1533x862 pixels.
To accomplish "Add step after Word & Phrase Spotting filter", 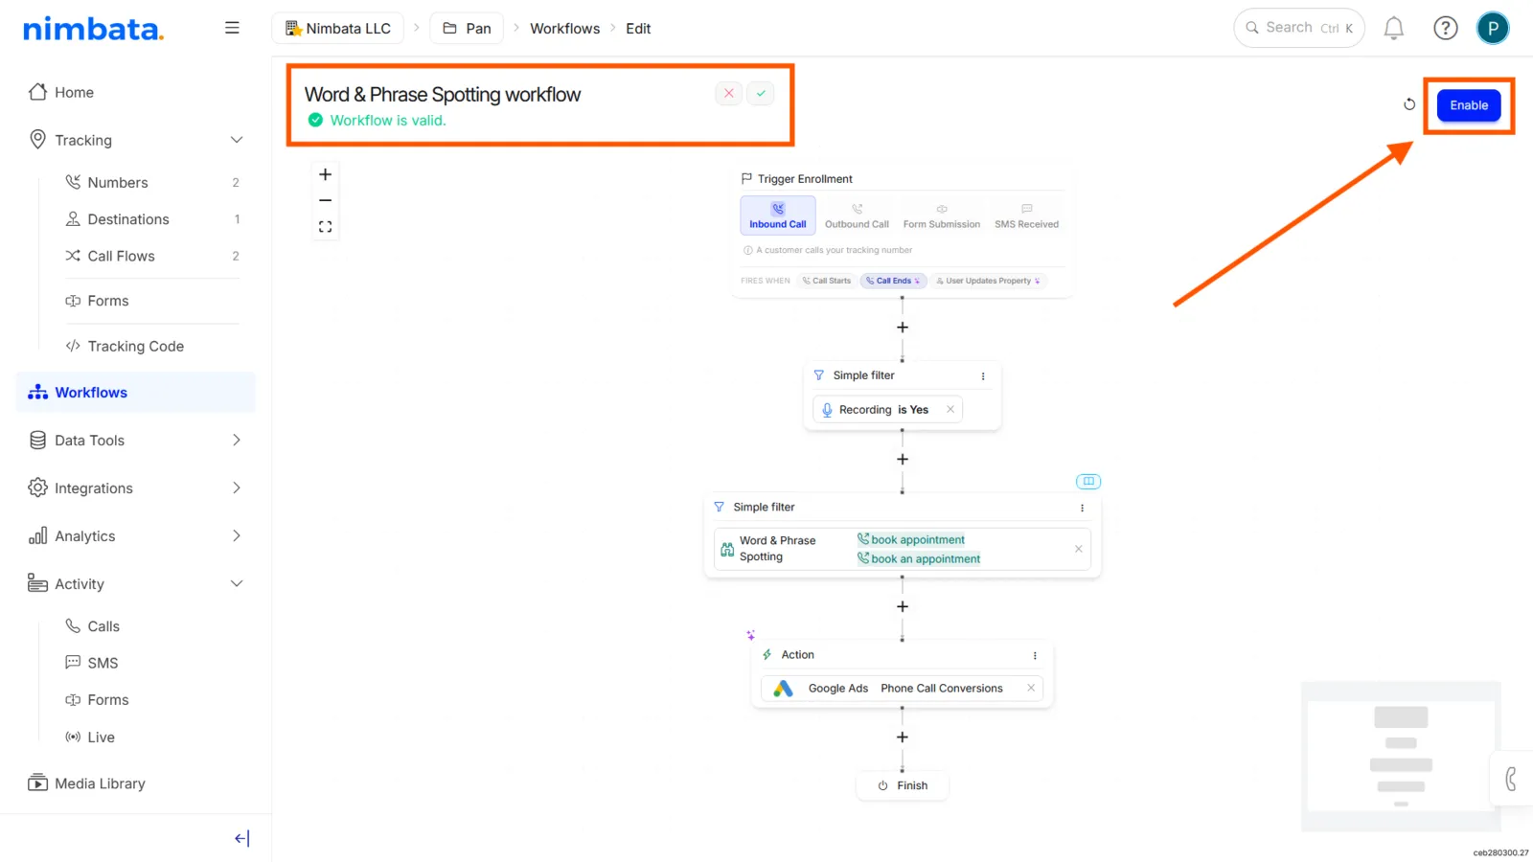I will coord(903,607).
